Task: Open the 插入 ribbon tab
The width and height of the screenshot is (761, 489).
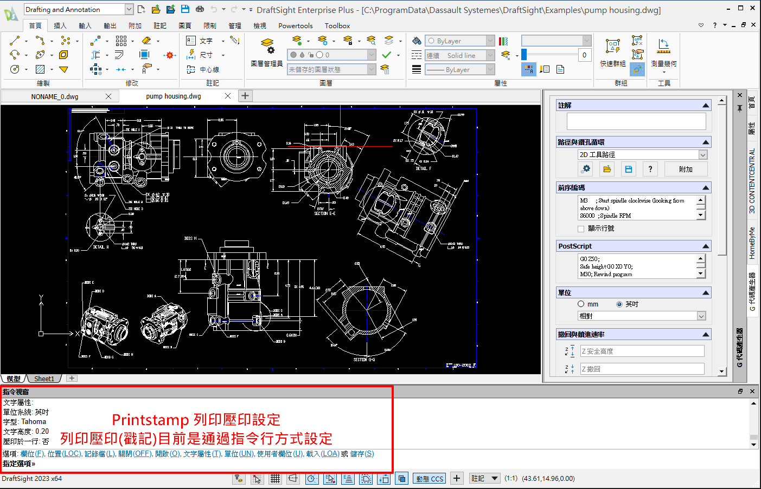Action: (60, 25)
